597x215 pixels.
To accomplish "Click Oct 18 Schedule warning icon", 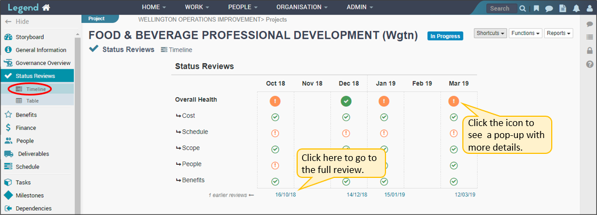I will [275, 134].
